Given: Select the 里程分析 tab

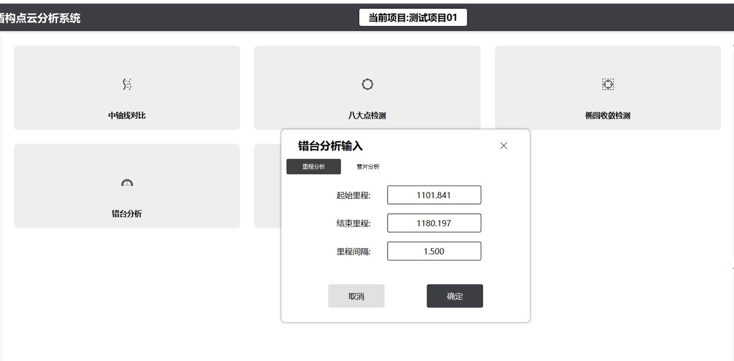Looking at the screenshot, I should click(314, 167).
